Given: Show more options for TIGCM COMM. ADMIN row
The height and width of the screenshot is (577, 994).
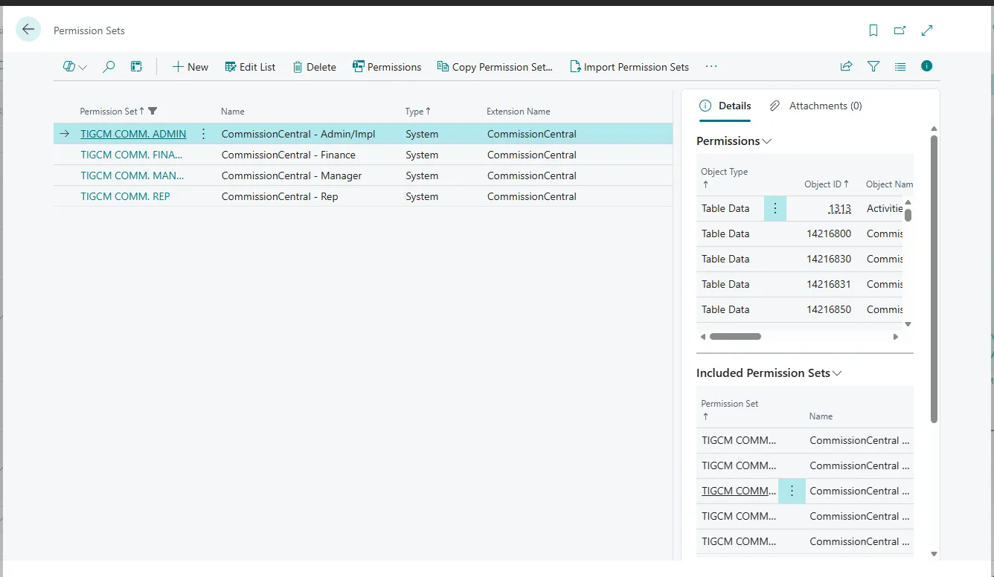Looking at the screenshot, I should click(203, 134).
